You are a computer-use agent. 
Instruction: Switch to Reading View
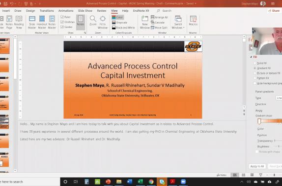point(19,22)
